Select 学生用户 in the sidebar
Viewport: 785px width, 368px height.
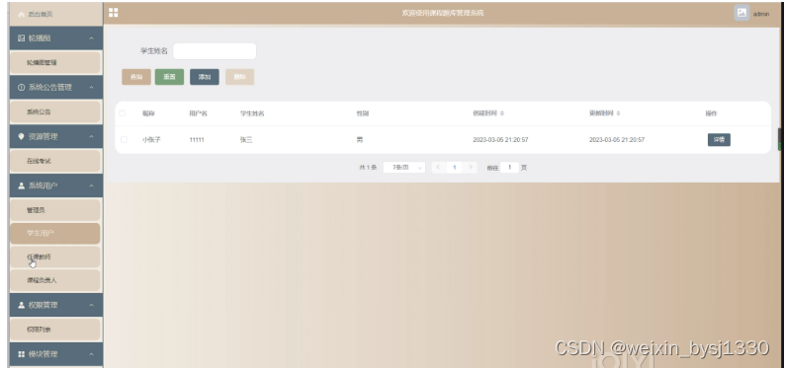[x=55, y=233]
